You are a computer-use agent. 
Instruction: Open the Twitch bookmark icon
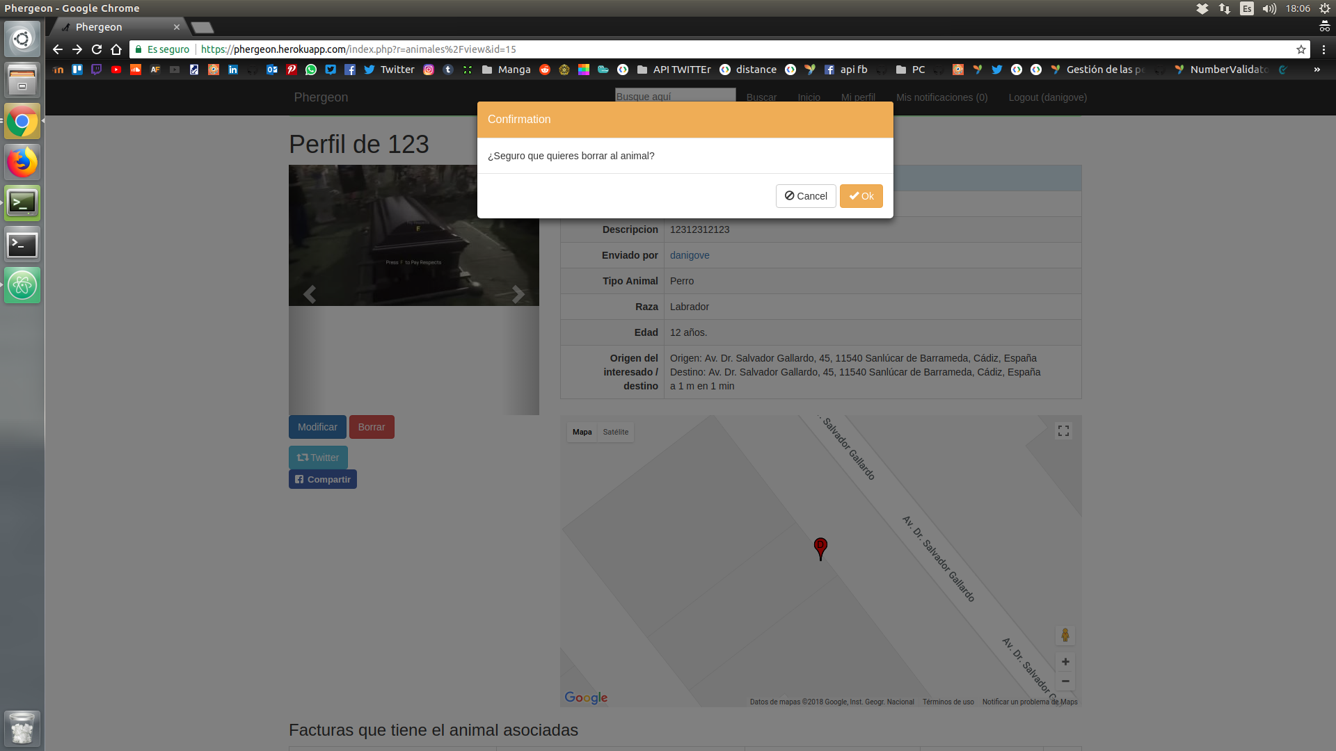tap(97, 70)
